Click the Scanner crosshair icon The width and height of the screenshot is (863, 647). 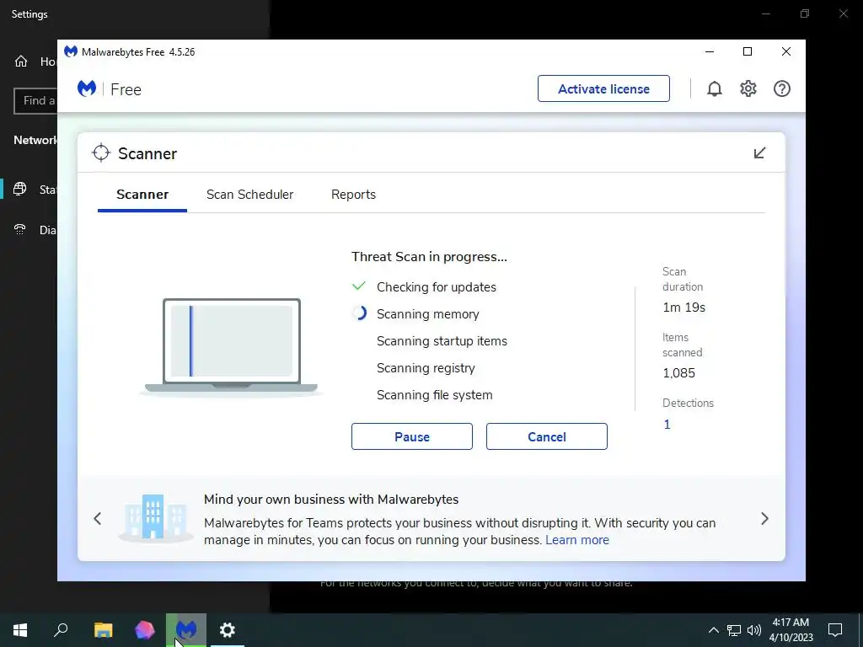101,153
